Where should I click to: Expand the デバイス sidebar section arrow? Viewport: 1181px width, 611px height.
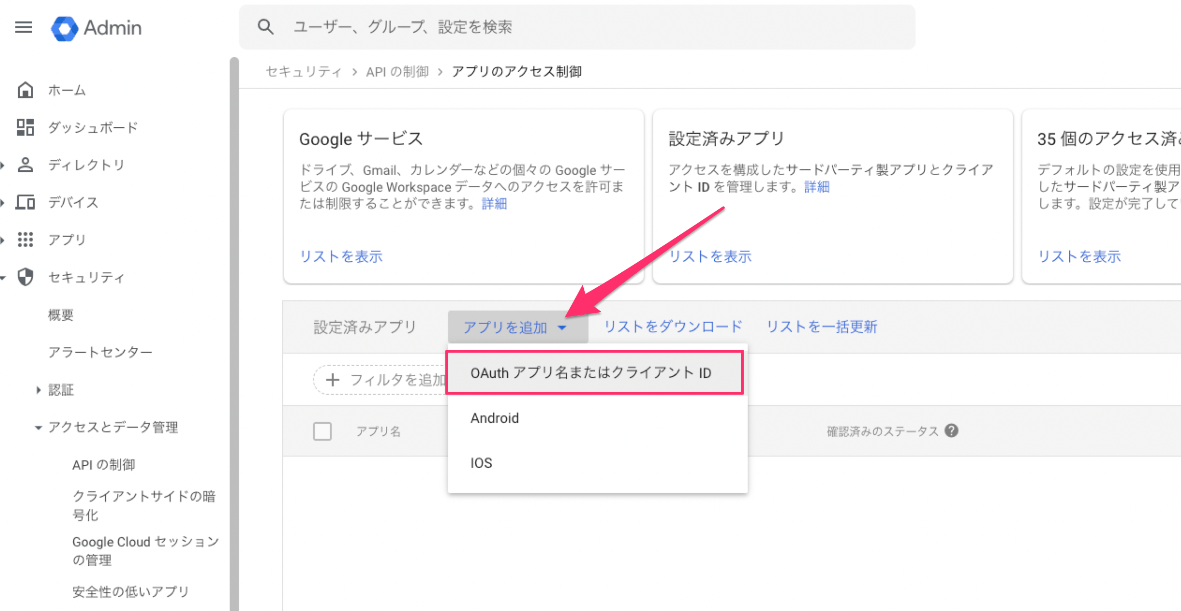[x=2, y=203]
